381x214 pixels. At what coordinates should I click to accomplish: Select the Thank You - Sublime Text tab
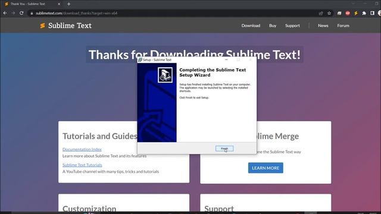pyautogui.click(x=32, y=4)
